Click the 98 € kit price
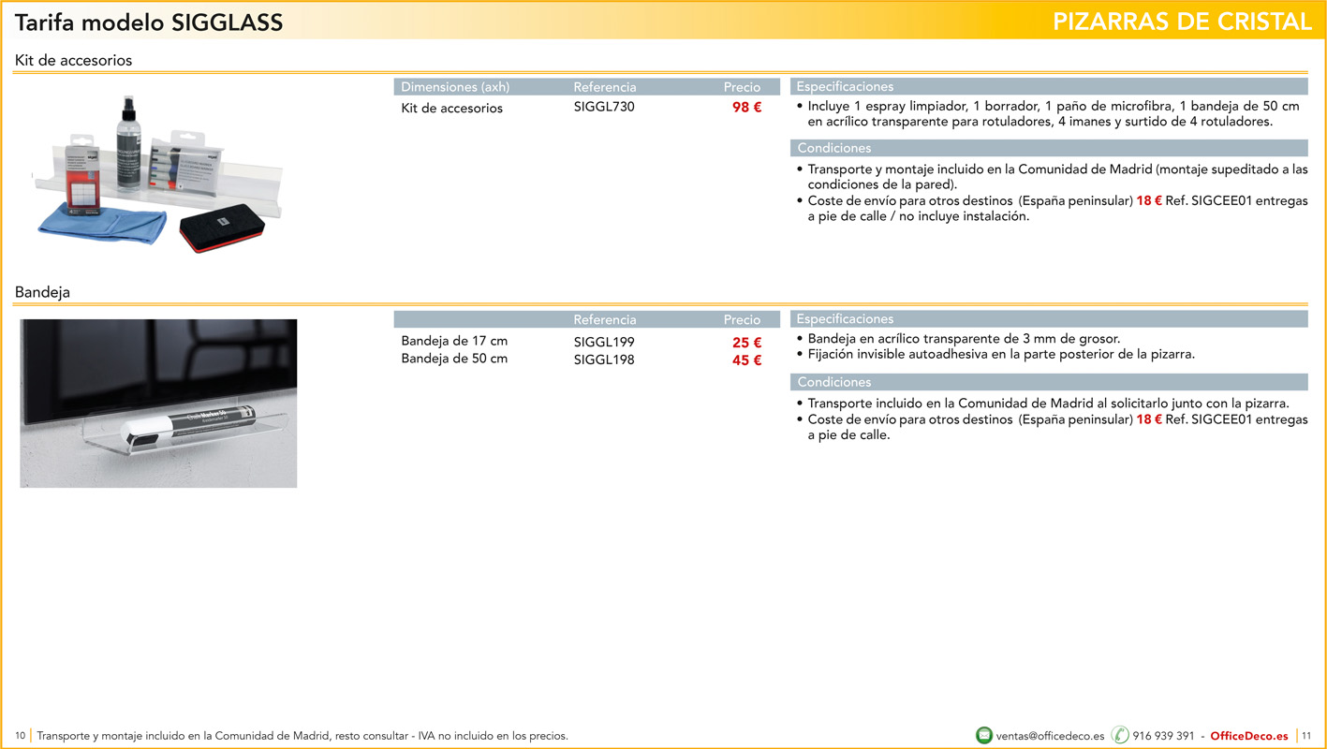The image size is (1327, 749). [x=746, y=108]
